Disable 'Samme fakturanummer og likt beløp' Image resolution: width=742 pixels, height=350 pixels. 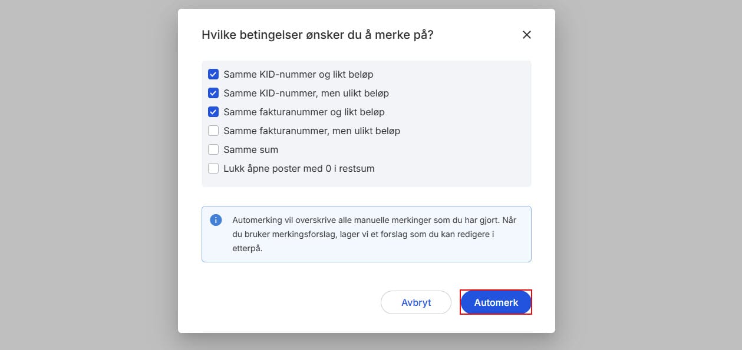click(213, 112)
